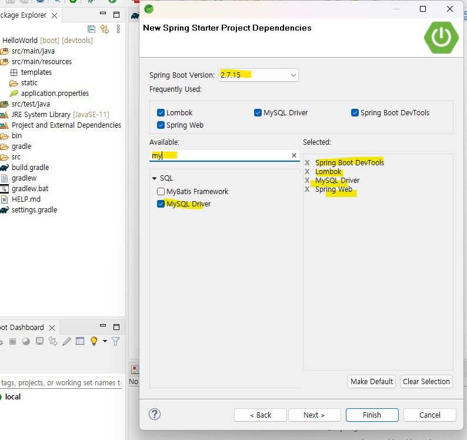
Task: Click the pencil edit icon in Boot Dashboard
Action: 66,341
